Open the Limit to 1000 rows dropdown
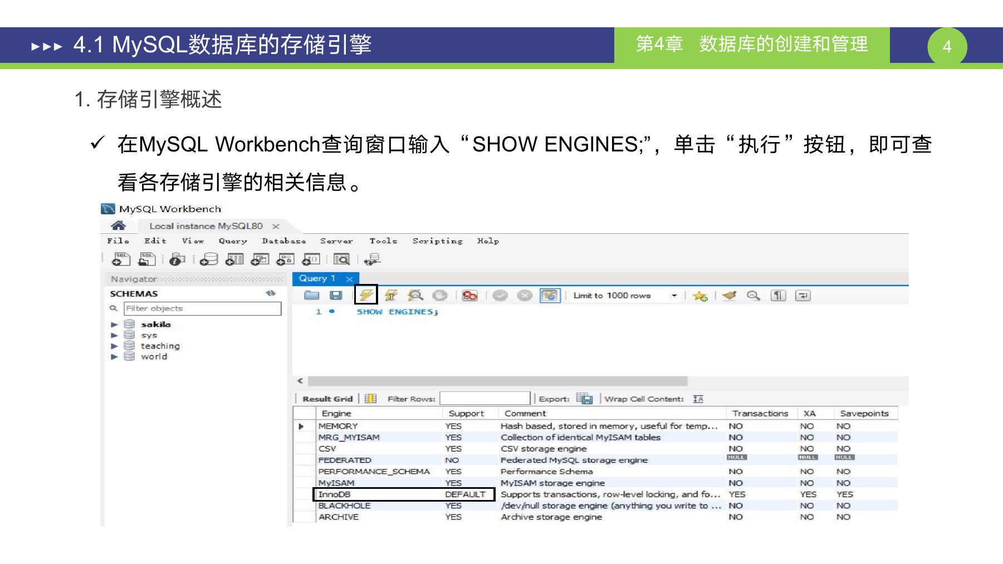Screen dimensions: 1003x564 (674, 296)
